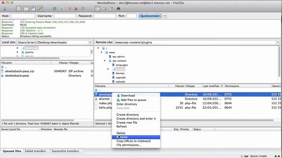Toggle the transfer queue display

coord(40,9)
